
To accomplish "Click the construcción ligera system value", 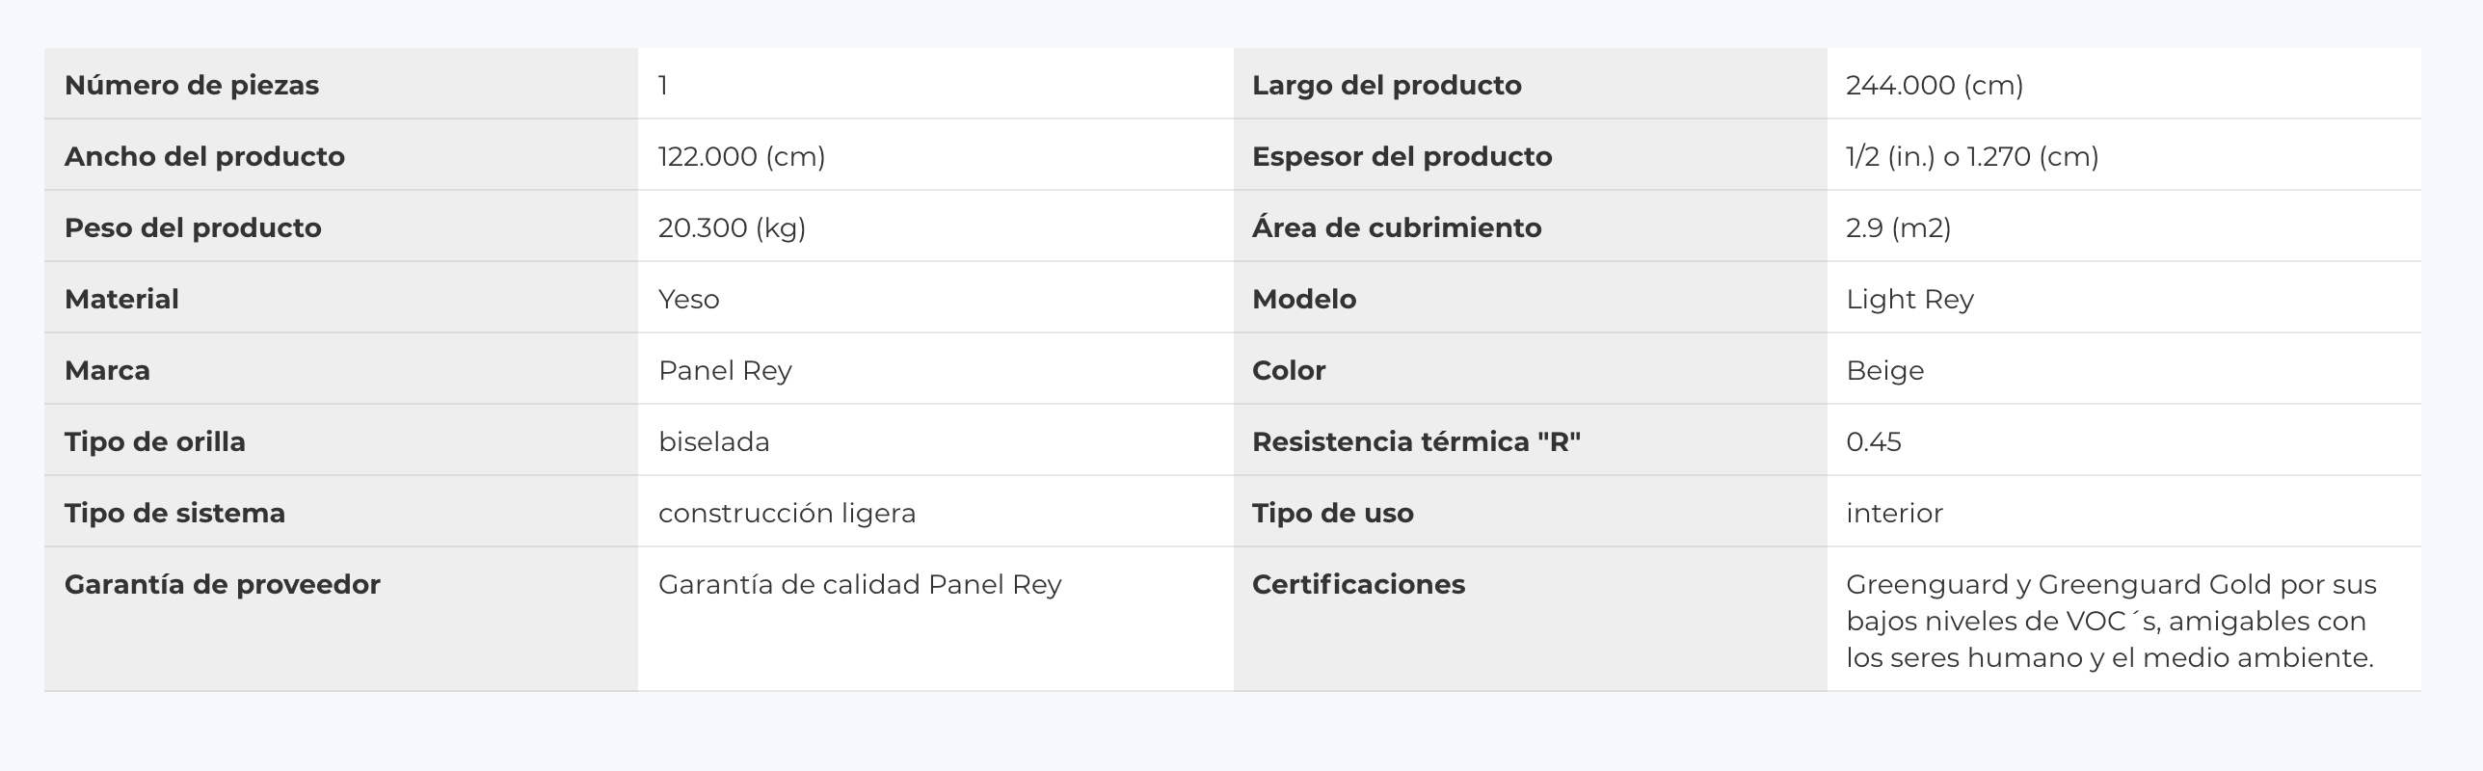I will click(x=787, y=513).
